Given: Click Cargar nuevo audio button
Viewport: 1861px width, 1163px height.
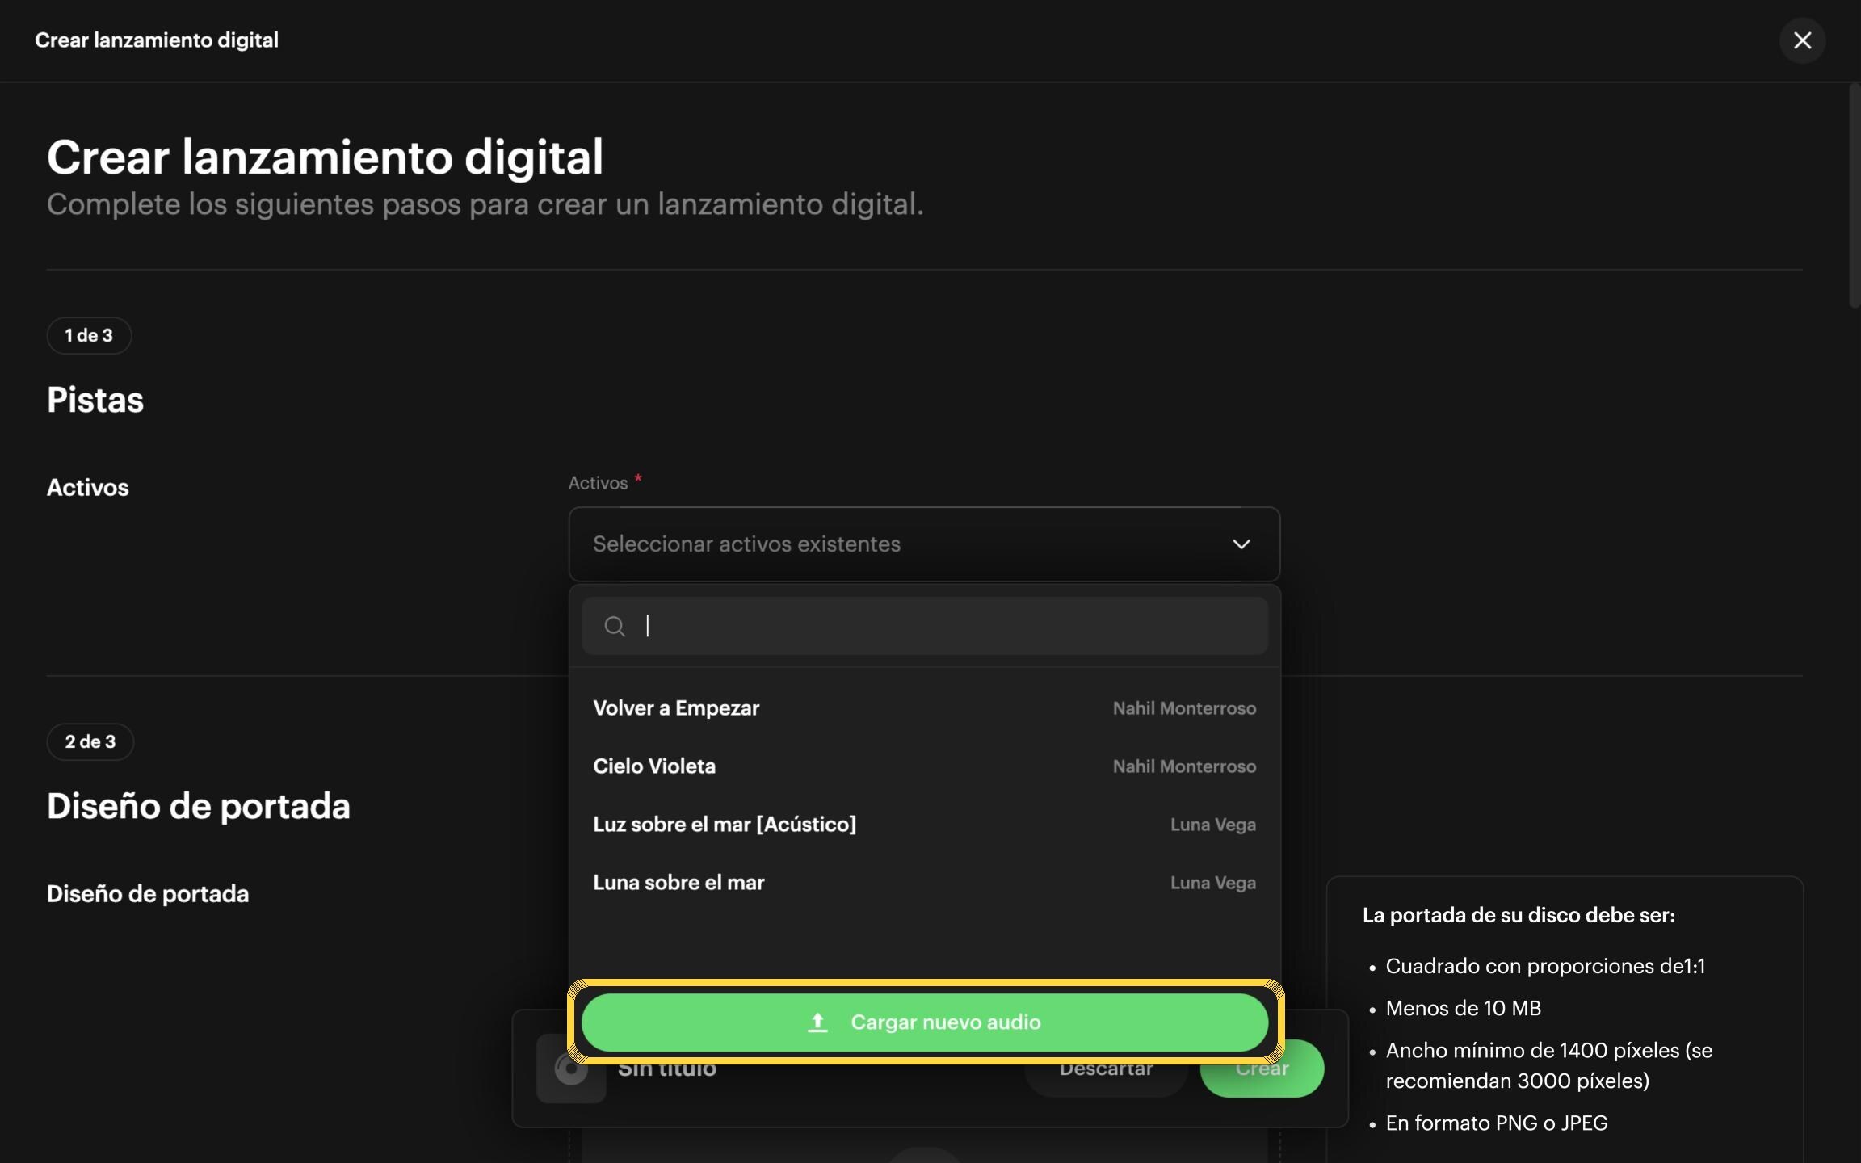Looking at the screenshot, I should [x=924, y=1022].
